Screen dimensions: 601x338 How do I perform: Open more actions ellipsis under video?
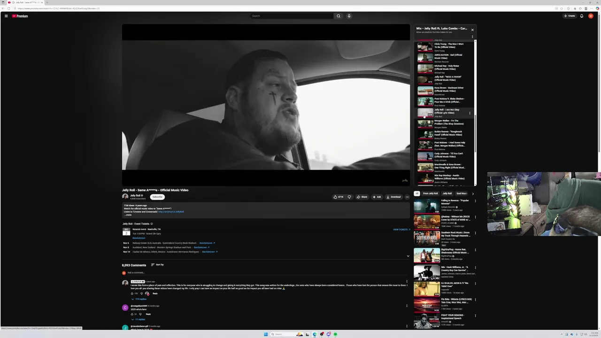(x=407, y=197)
